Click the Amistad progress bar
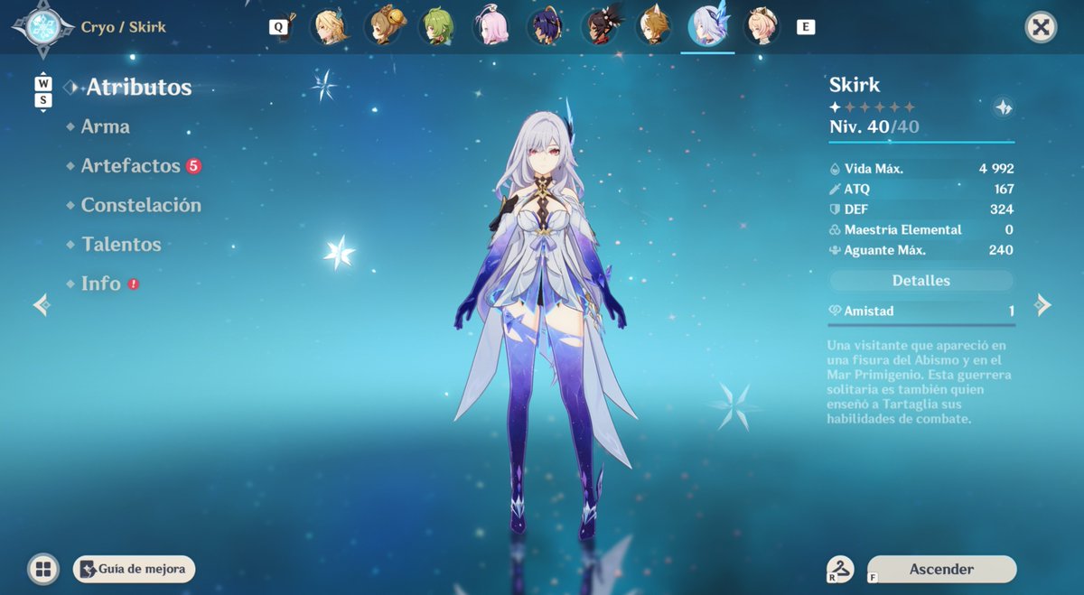The height and width of the screenshot is (595, 1084). (921, 324)
